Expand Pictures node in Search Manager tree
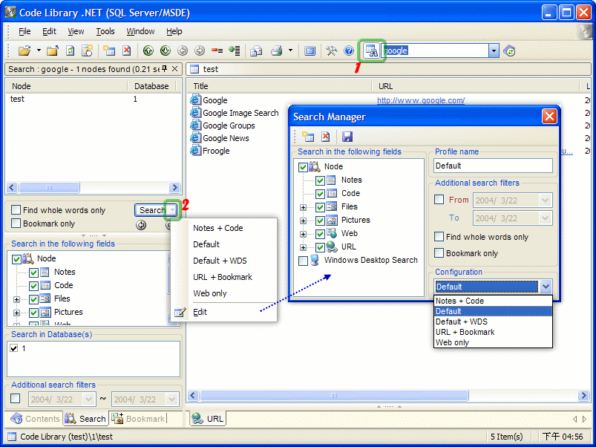596x447 pixels. [x=303, y=221]
